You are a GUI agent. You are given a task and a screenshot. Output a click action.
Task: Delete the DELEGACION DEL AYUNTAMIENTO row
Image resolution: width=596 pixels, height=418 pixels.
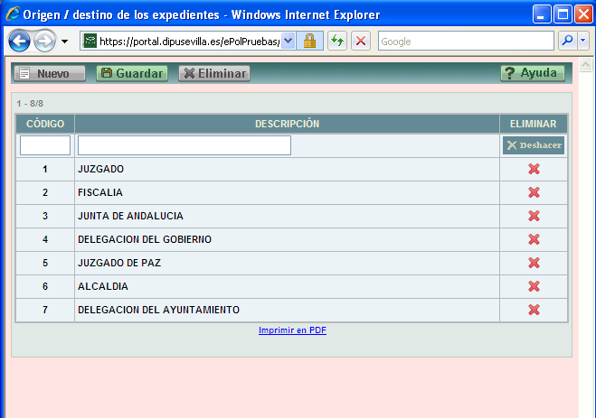[534, 310]
